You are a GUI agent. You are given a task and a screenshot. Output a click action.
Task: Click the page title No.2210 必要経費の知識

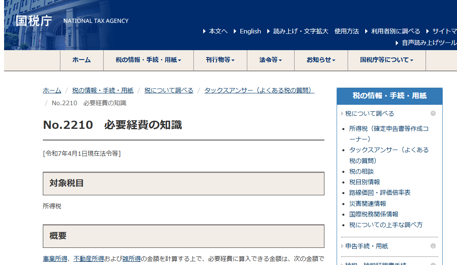(x=113, y=125)
